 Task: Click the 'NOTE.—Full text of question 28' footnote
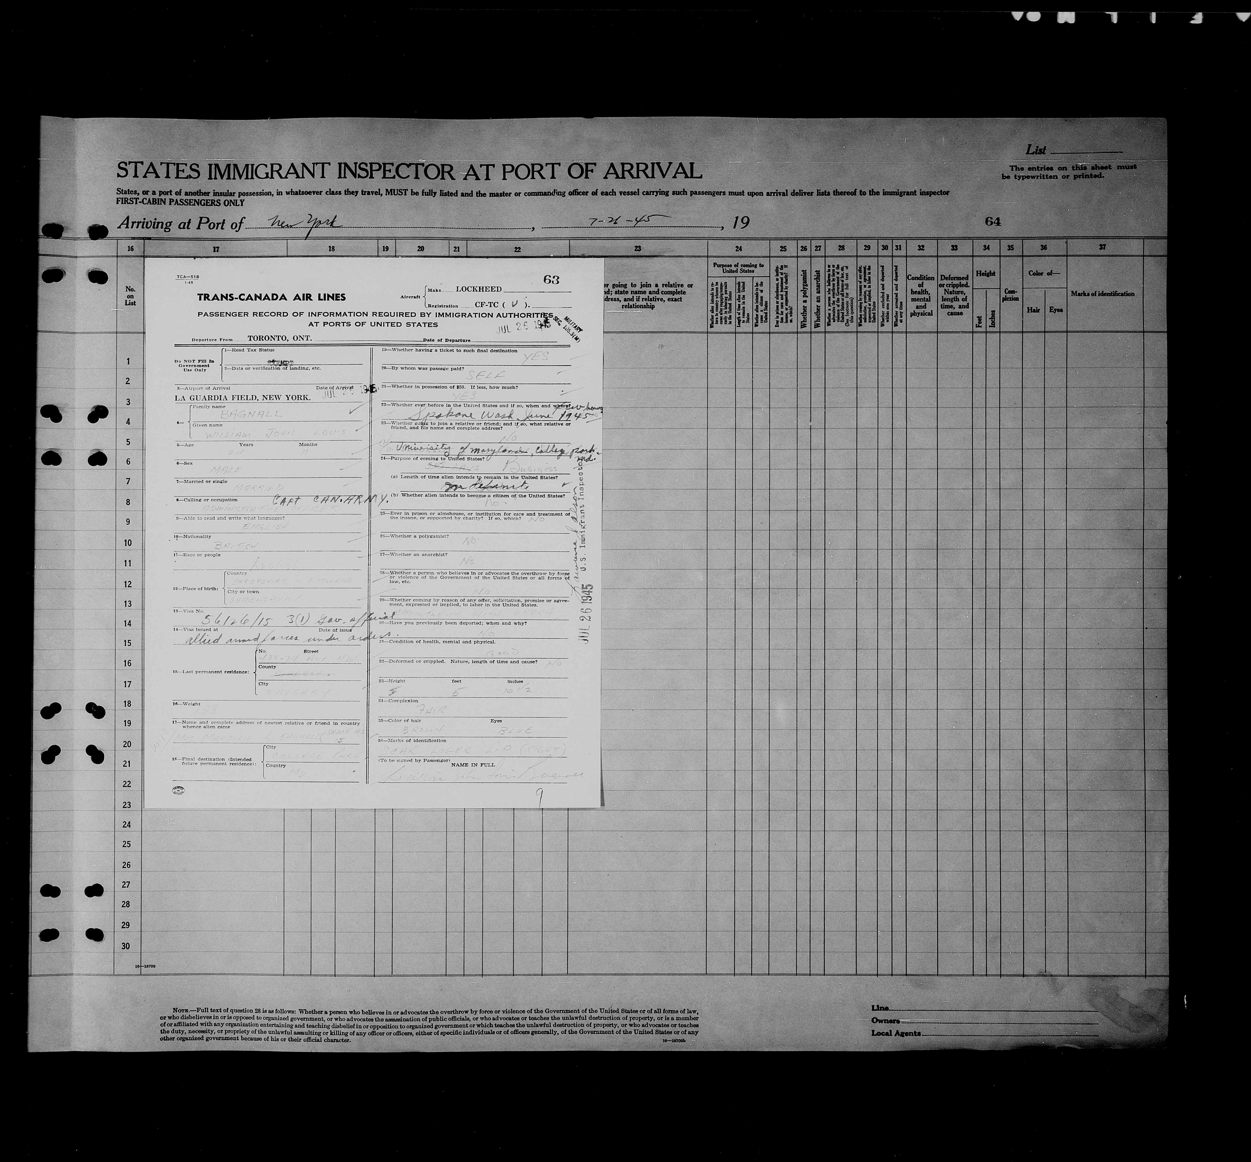click(x=429, y=1025)
